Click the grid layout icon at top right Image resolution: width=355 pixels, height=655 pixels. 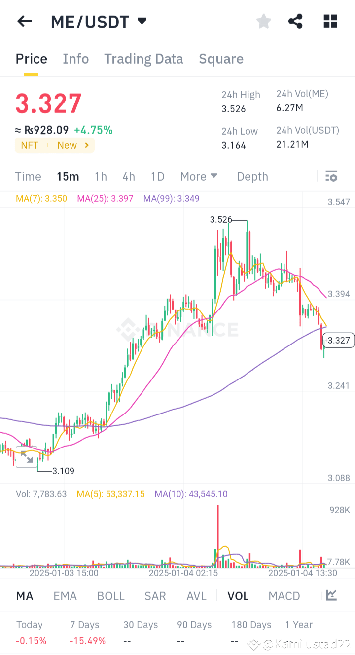click(329, 21)
